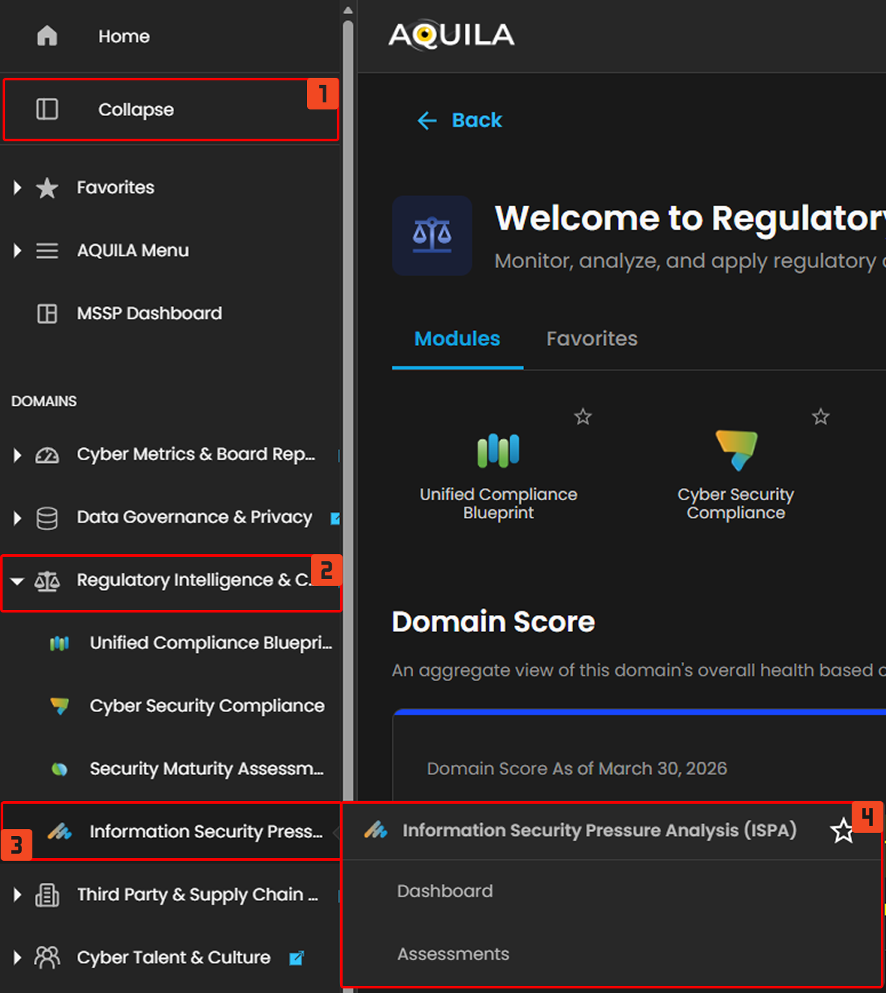Click the AQUILA Menu hamburger icon
This screenshot has height=993, width=886.
tap(47, 251)
